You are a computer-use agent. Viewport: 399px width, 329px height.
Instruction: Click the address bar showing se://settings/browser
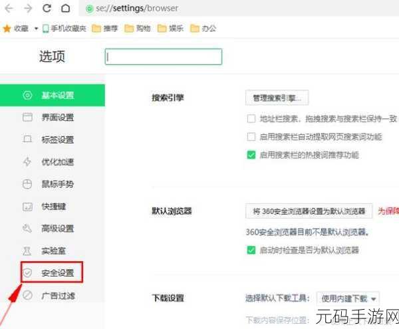click(x=239, y=9)
